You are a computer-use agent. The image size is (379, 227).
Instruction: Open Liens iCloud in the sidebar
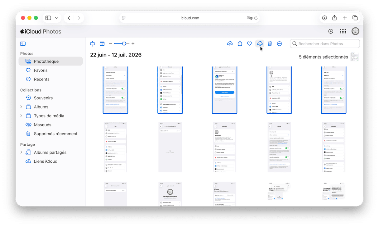point(50,161)
